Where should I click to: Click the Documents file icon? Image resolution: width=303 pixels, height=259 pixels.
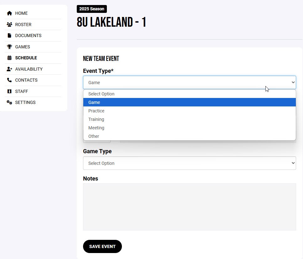tap(9, 35)
